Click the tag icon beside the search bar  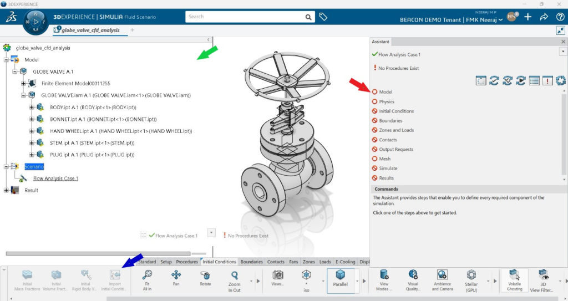pos(323,17)
